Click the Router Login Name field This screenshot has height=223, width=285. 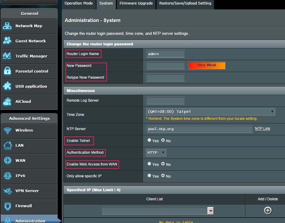click(165, 54)
